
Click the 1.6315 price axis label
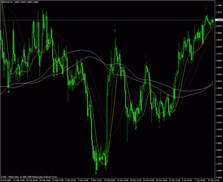pos(219,109)
